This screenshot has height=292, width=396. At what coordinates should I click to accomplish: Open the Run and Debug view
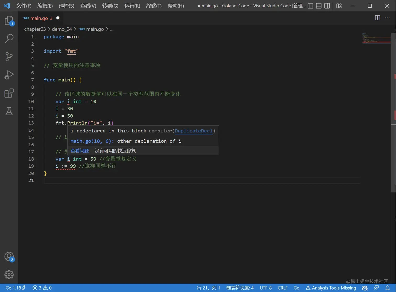tap(9, 75)
